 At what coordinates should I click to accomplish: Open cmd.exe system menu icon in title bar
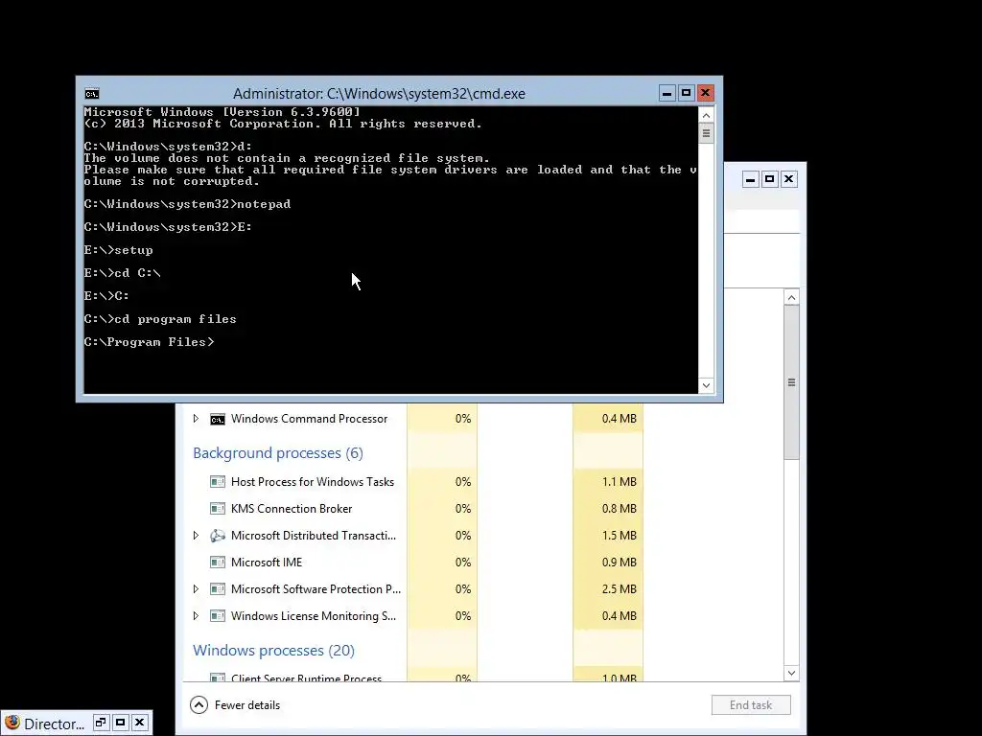click(92, 94)
